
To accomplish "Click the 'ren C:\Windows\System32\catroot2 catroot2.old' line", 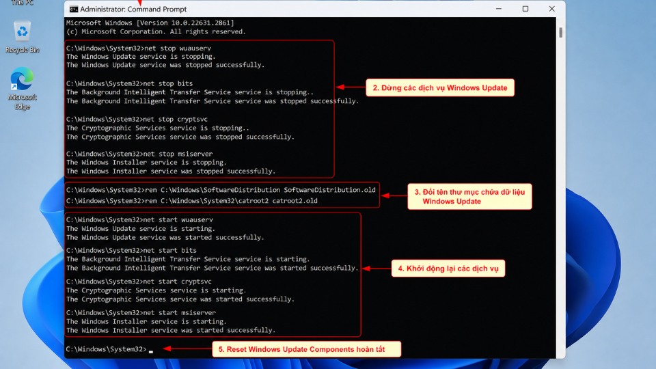I will pos(191,201).
